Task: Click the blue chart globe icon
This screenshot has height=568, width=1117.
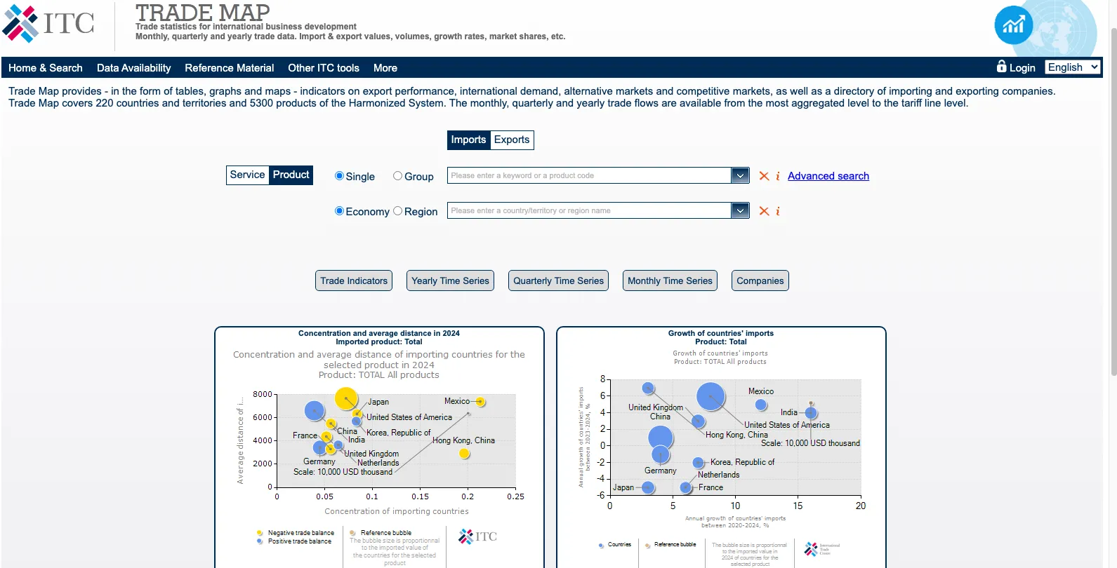Action: click(1013, 25)
